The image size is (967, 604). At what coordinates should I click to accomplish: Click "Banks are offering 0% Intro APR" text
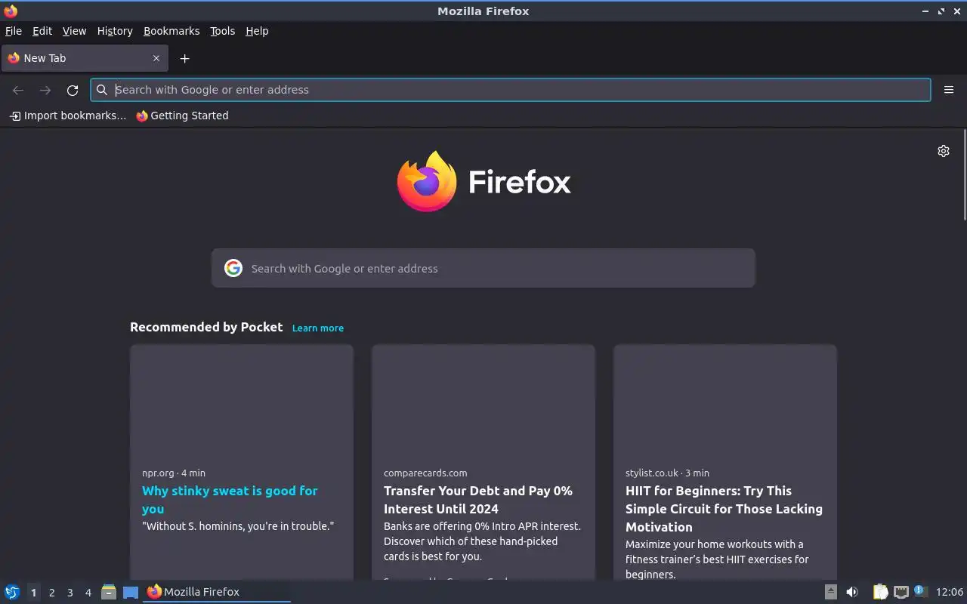click(482, 541)
